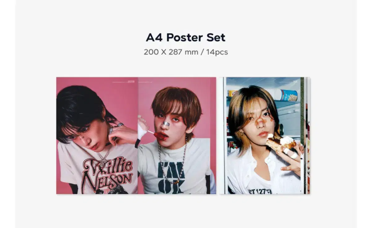
Task: Click the stacked poster edge behind fridge poster
Action: [308, 136]
